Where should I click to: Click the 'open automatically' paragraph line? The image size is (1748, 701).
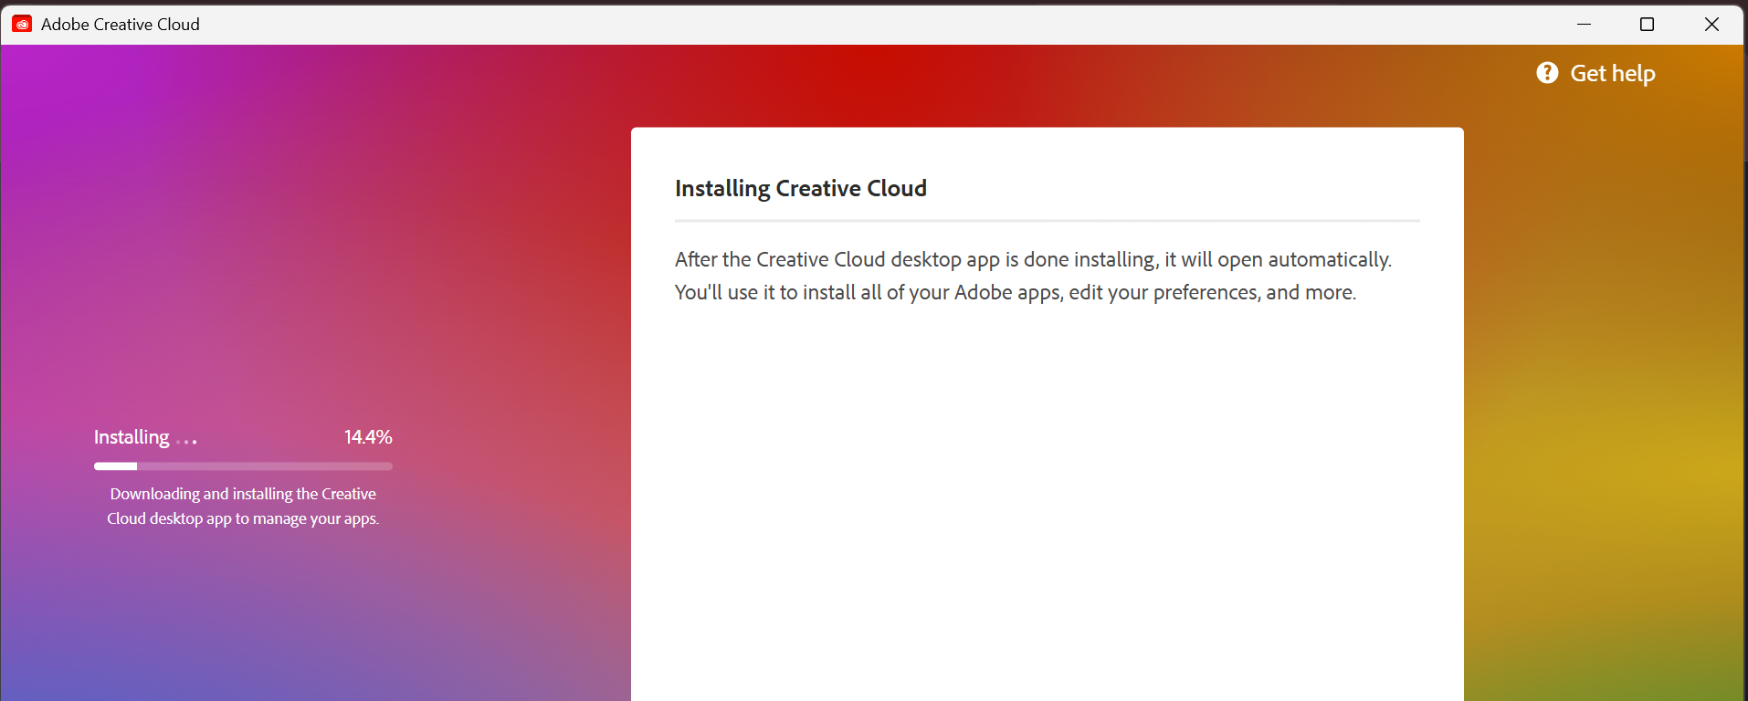[1032, 260]
